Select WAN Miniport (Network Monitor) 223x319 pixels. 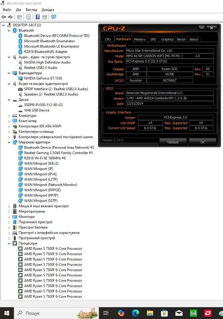pyautogui.click(x=51, y=185)
